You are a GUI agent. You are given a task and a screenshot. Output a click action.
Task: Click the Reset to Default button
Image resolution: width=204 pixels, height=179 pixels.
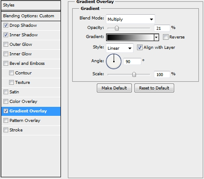154,88
